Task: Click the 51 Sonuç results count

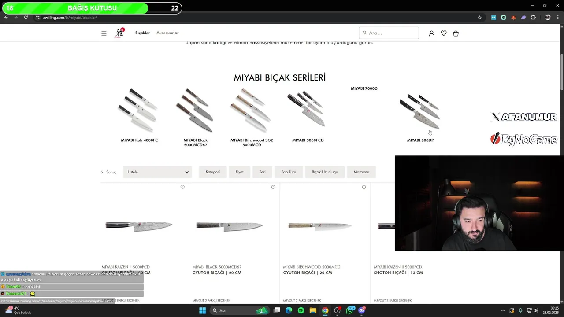Action: (108, 172)
